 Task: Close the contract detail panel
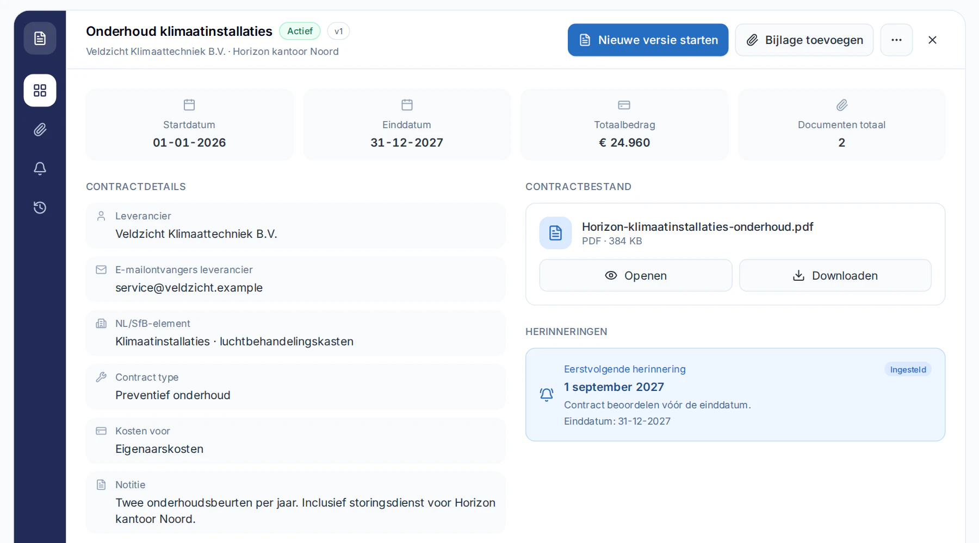pos(932,40)
